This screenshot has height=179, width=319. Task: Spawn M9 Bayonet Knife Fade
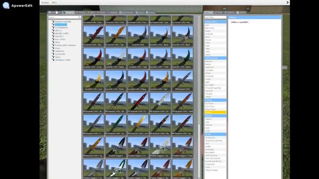point(182,103)
